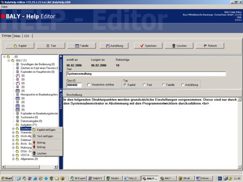Click the http:// browser taskbar item

[x=132, y=178]
